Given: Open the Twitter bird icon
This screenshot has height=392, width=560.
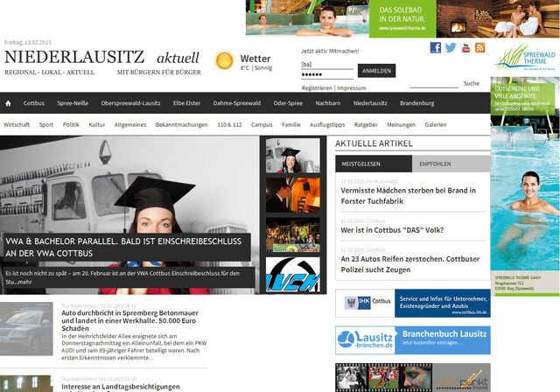Looking at the screenshot, I should point(451,47).
